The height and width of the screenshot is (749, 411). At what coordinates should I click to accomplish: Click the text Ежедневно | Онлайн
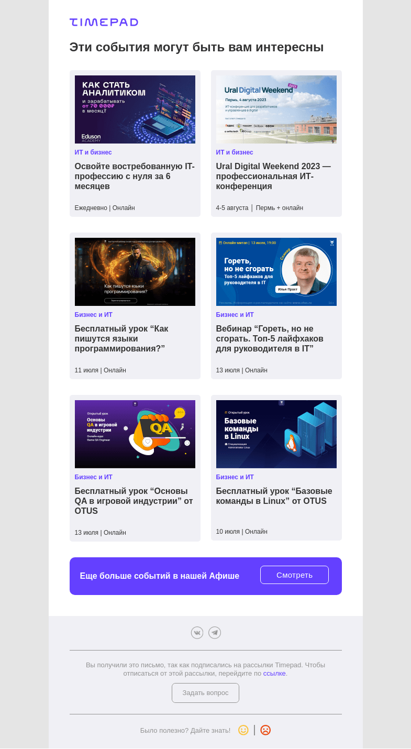[105, 208]
